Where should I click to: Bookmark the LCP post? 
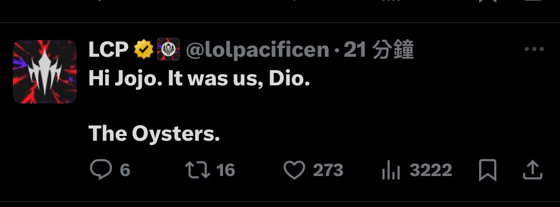coord(488,170)
